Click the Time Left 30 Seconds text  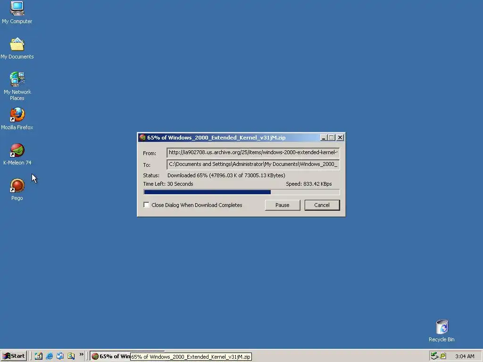pyautogui.click(x=168, y=184)
